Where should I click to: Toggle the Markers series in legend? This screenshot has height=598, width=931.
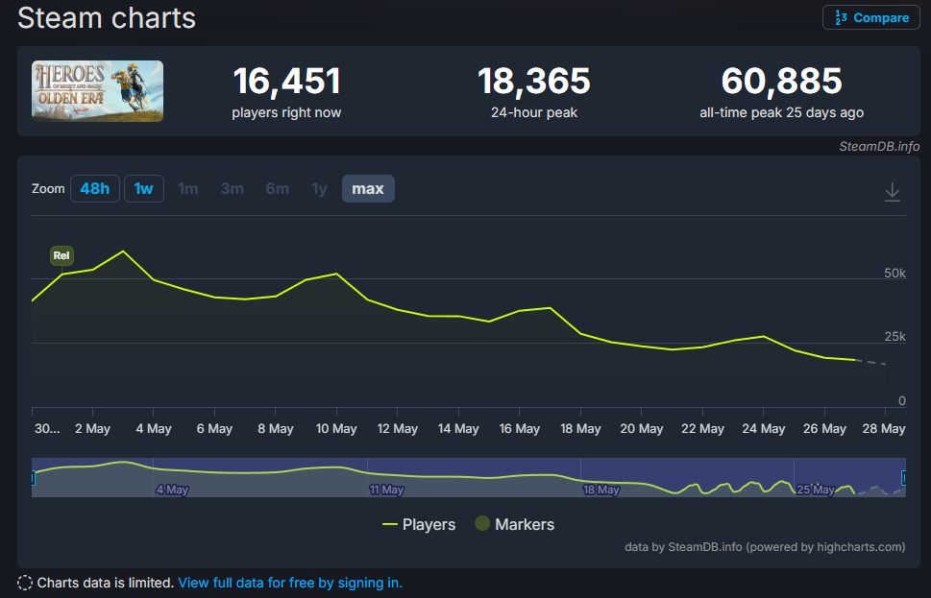515,524
